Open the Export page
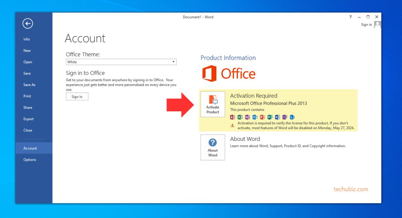402x218 pixels. point(34,119)
